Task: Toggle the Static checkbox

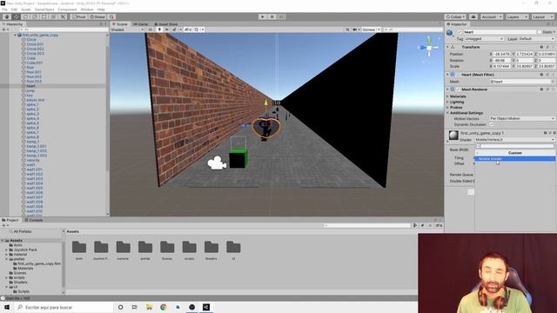Action: pos(540,32)
